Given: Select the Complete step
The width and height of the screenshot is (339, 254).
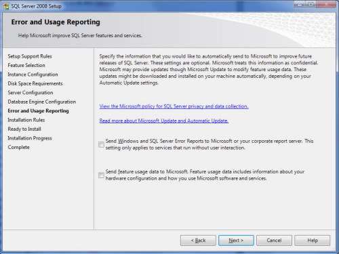Looking at the screenshot, I should (18, 147).
